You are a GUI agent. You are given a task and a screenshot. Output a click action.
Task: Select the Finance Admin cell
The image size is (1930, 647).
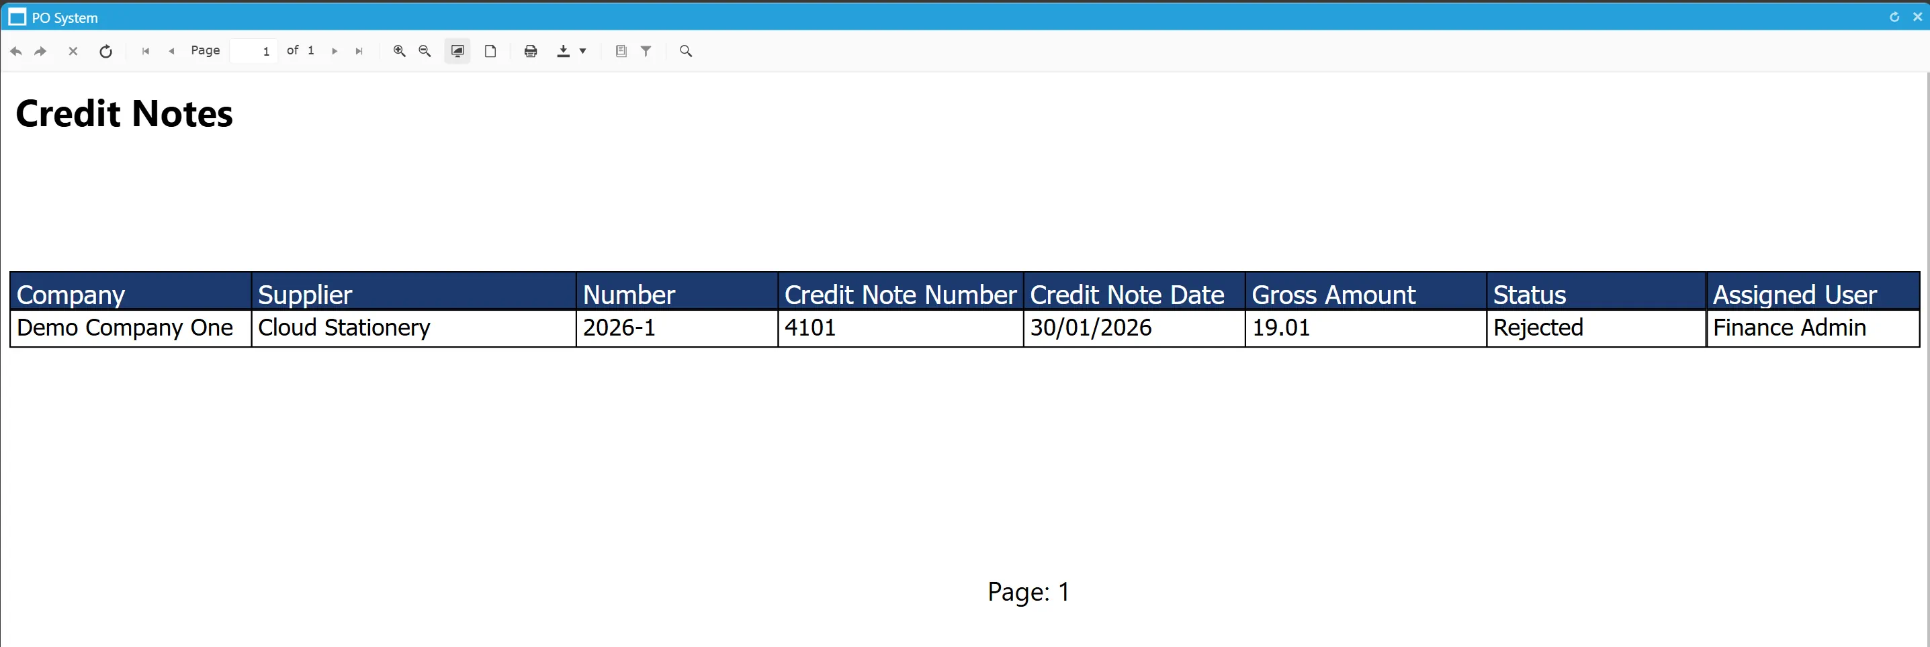click(1813, 328)
